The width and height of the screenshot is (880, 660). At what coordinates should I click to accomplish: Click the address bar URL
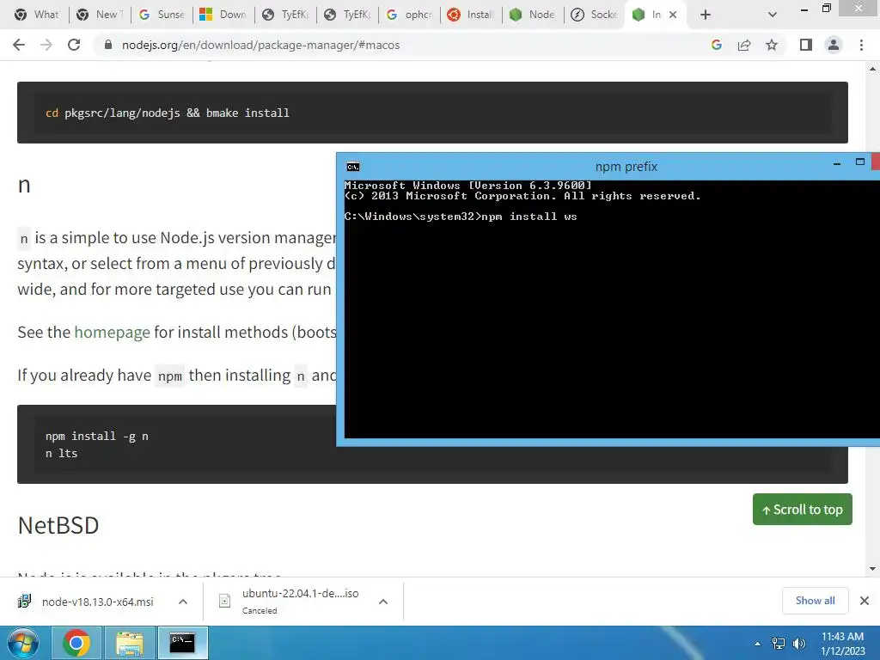click(x=261, y=45)
